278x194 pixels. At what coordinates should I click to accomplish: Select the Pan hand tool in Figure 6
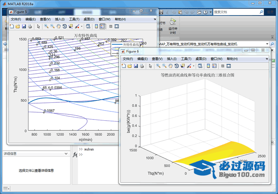170,66
